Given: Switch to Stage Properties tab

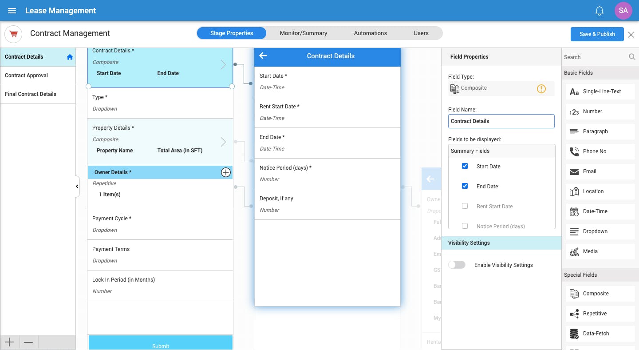Looking at the screenshot, I should [x=232, y=33].
